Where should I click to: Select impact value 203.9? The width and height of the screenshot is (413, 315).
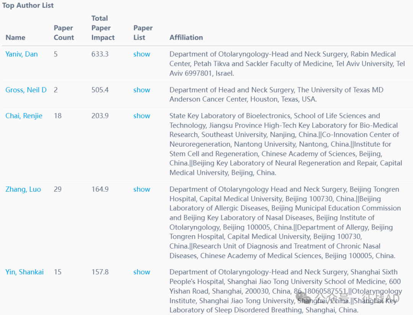[x=100, y=116]
